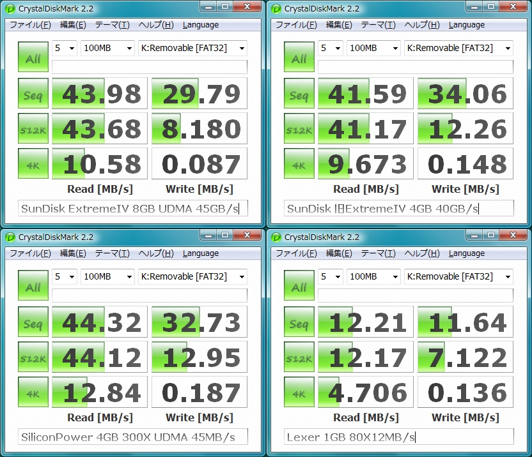Start Seq test in SunDisk 4GB 40GB/s window
The width and height of the screenshot is (532, 457).
299,93
